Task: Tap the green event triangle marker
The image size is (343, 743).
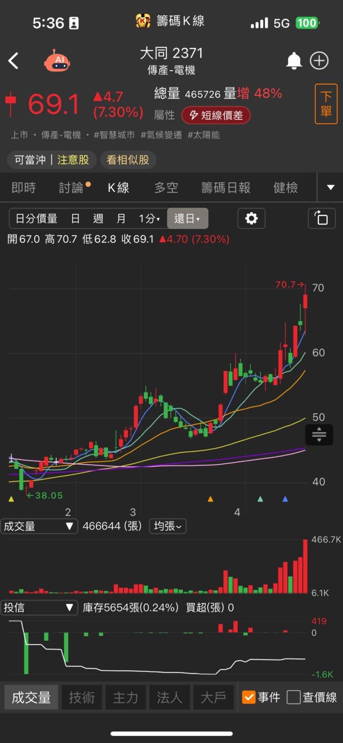Action: pyautogui.click(x=260, y=499)
